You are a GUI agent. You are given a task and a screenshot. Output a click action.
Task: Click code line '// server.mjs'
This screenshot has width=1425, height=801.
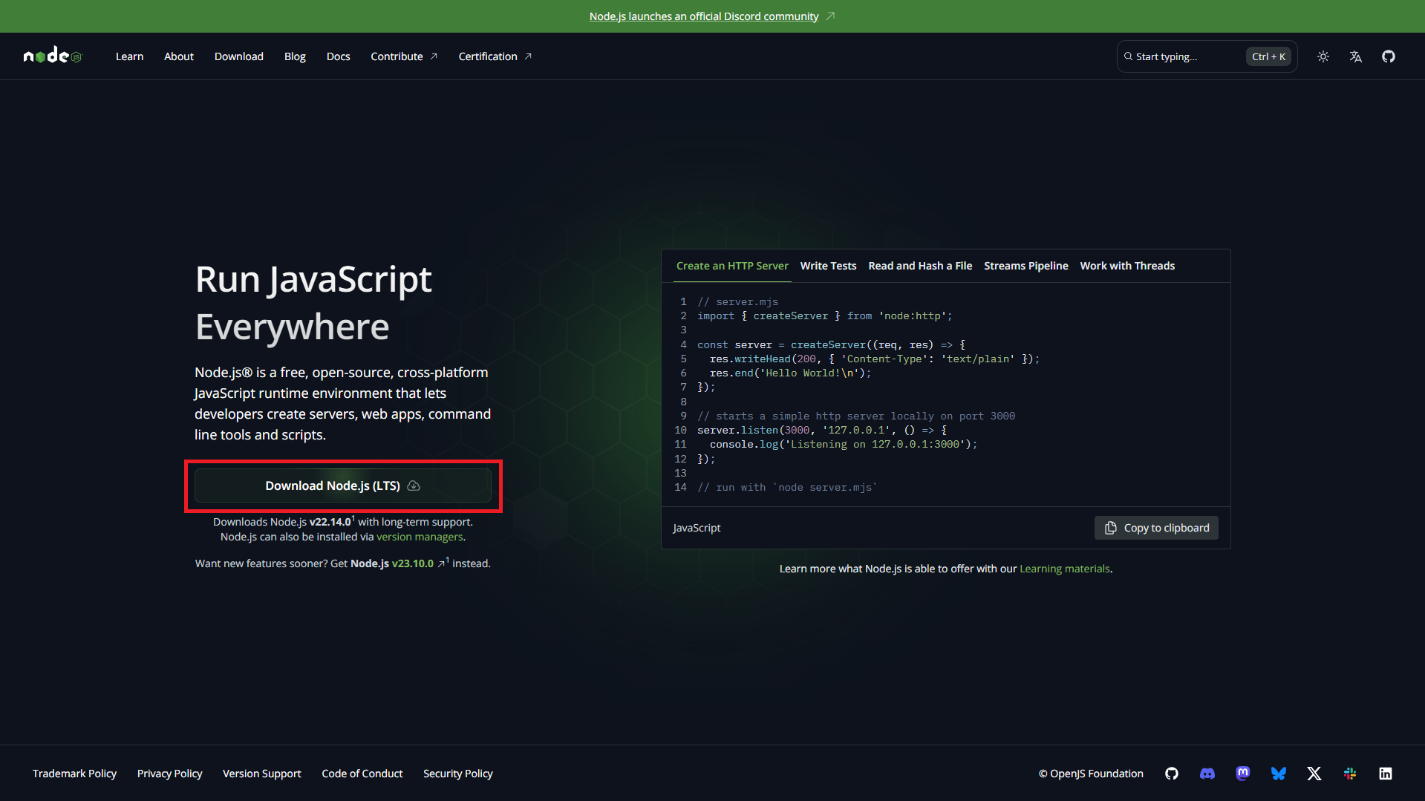point(737,301)
